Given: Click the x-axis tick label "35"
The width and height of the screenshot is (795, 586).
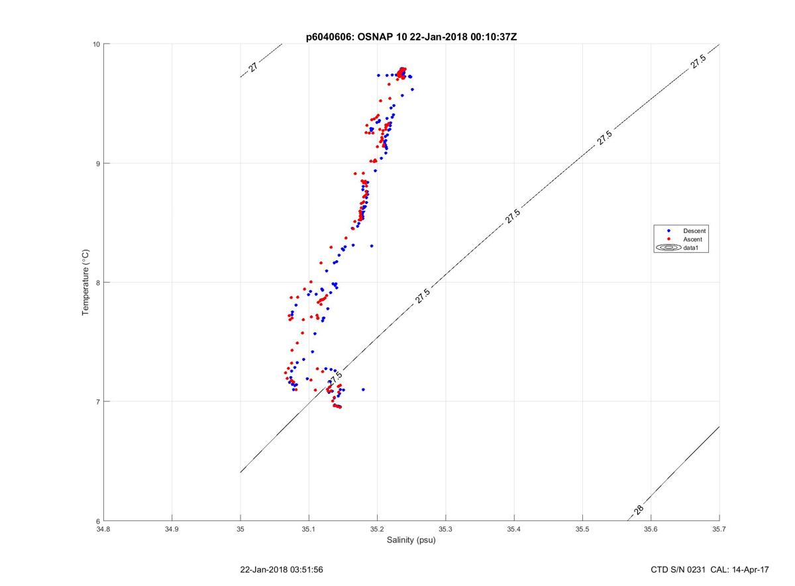Looking at the screenshot, I should pyautogui.click(x=240, y=528).
